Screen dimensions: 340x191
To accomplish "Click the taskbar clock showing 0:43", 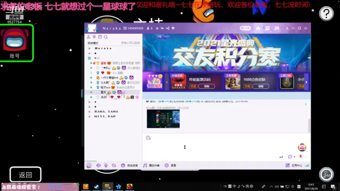I will (x=311, y=186).
